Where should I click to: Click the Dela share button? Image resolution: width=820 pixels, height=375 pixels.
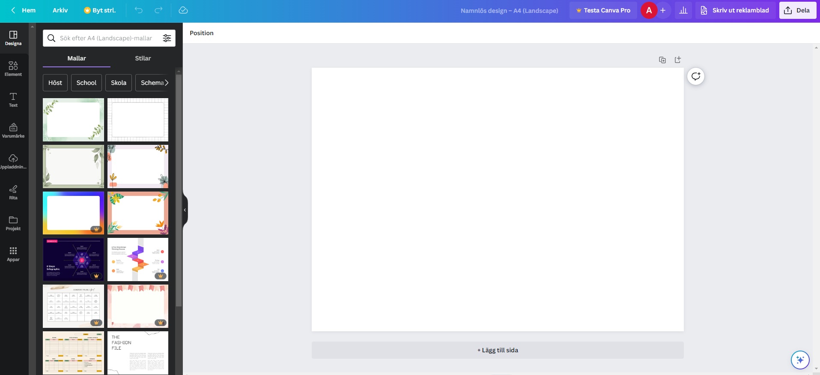pos(797,10)
